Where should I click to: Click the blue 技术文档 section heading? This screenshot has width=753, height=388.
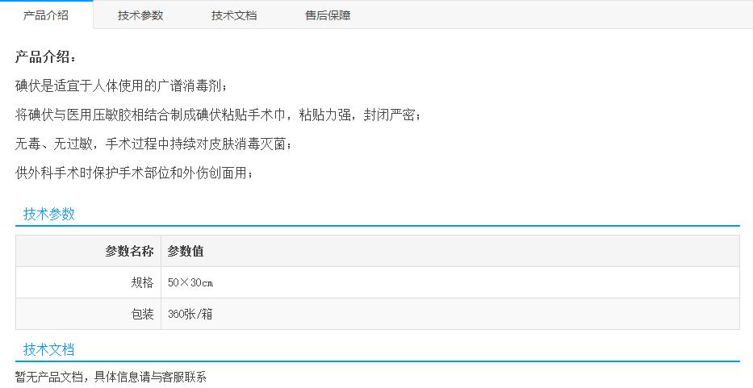(x=49, y=349)
